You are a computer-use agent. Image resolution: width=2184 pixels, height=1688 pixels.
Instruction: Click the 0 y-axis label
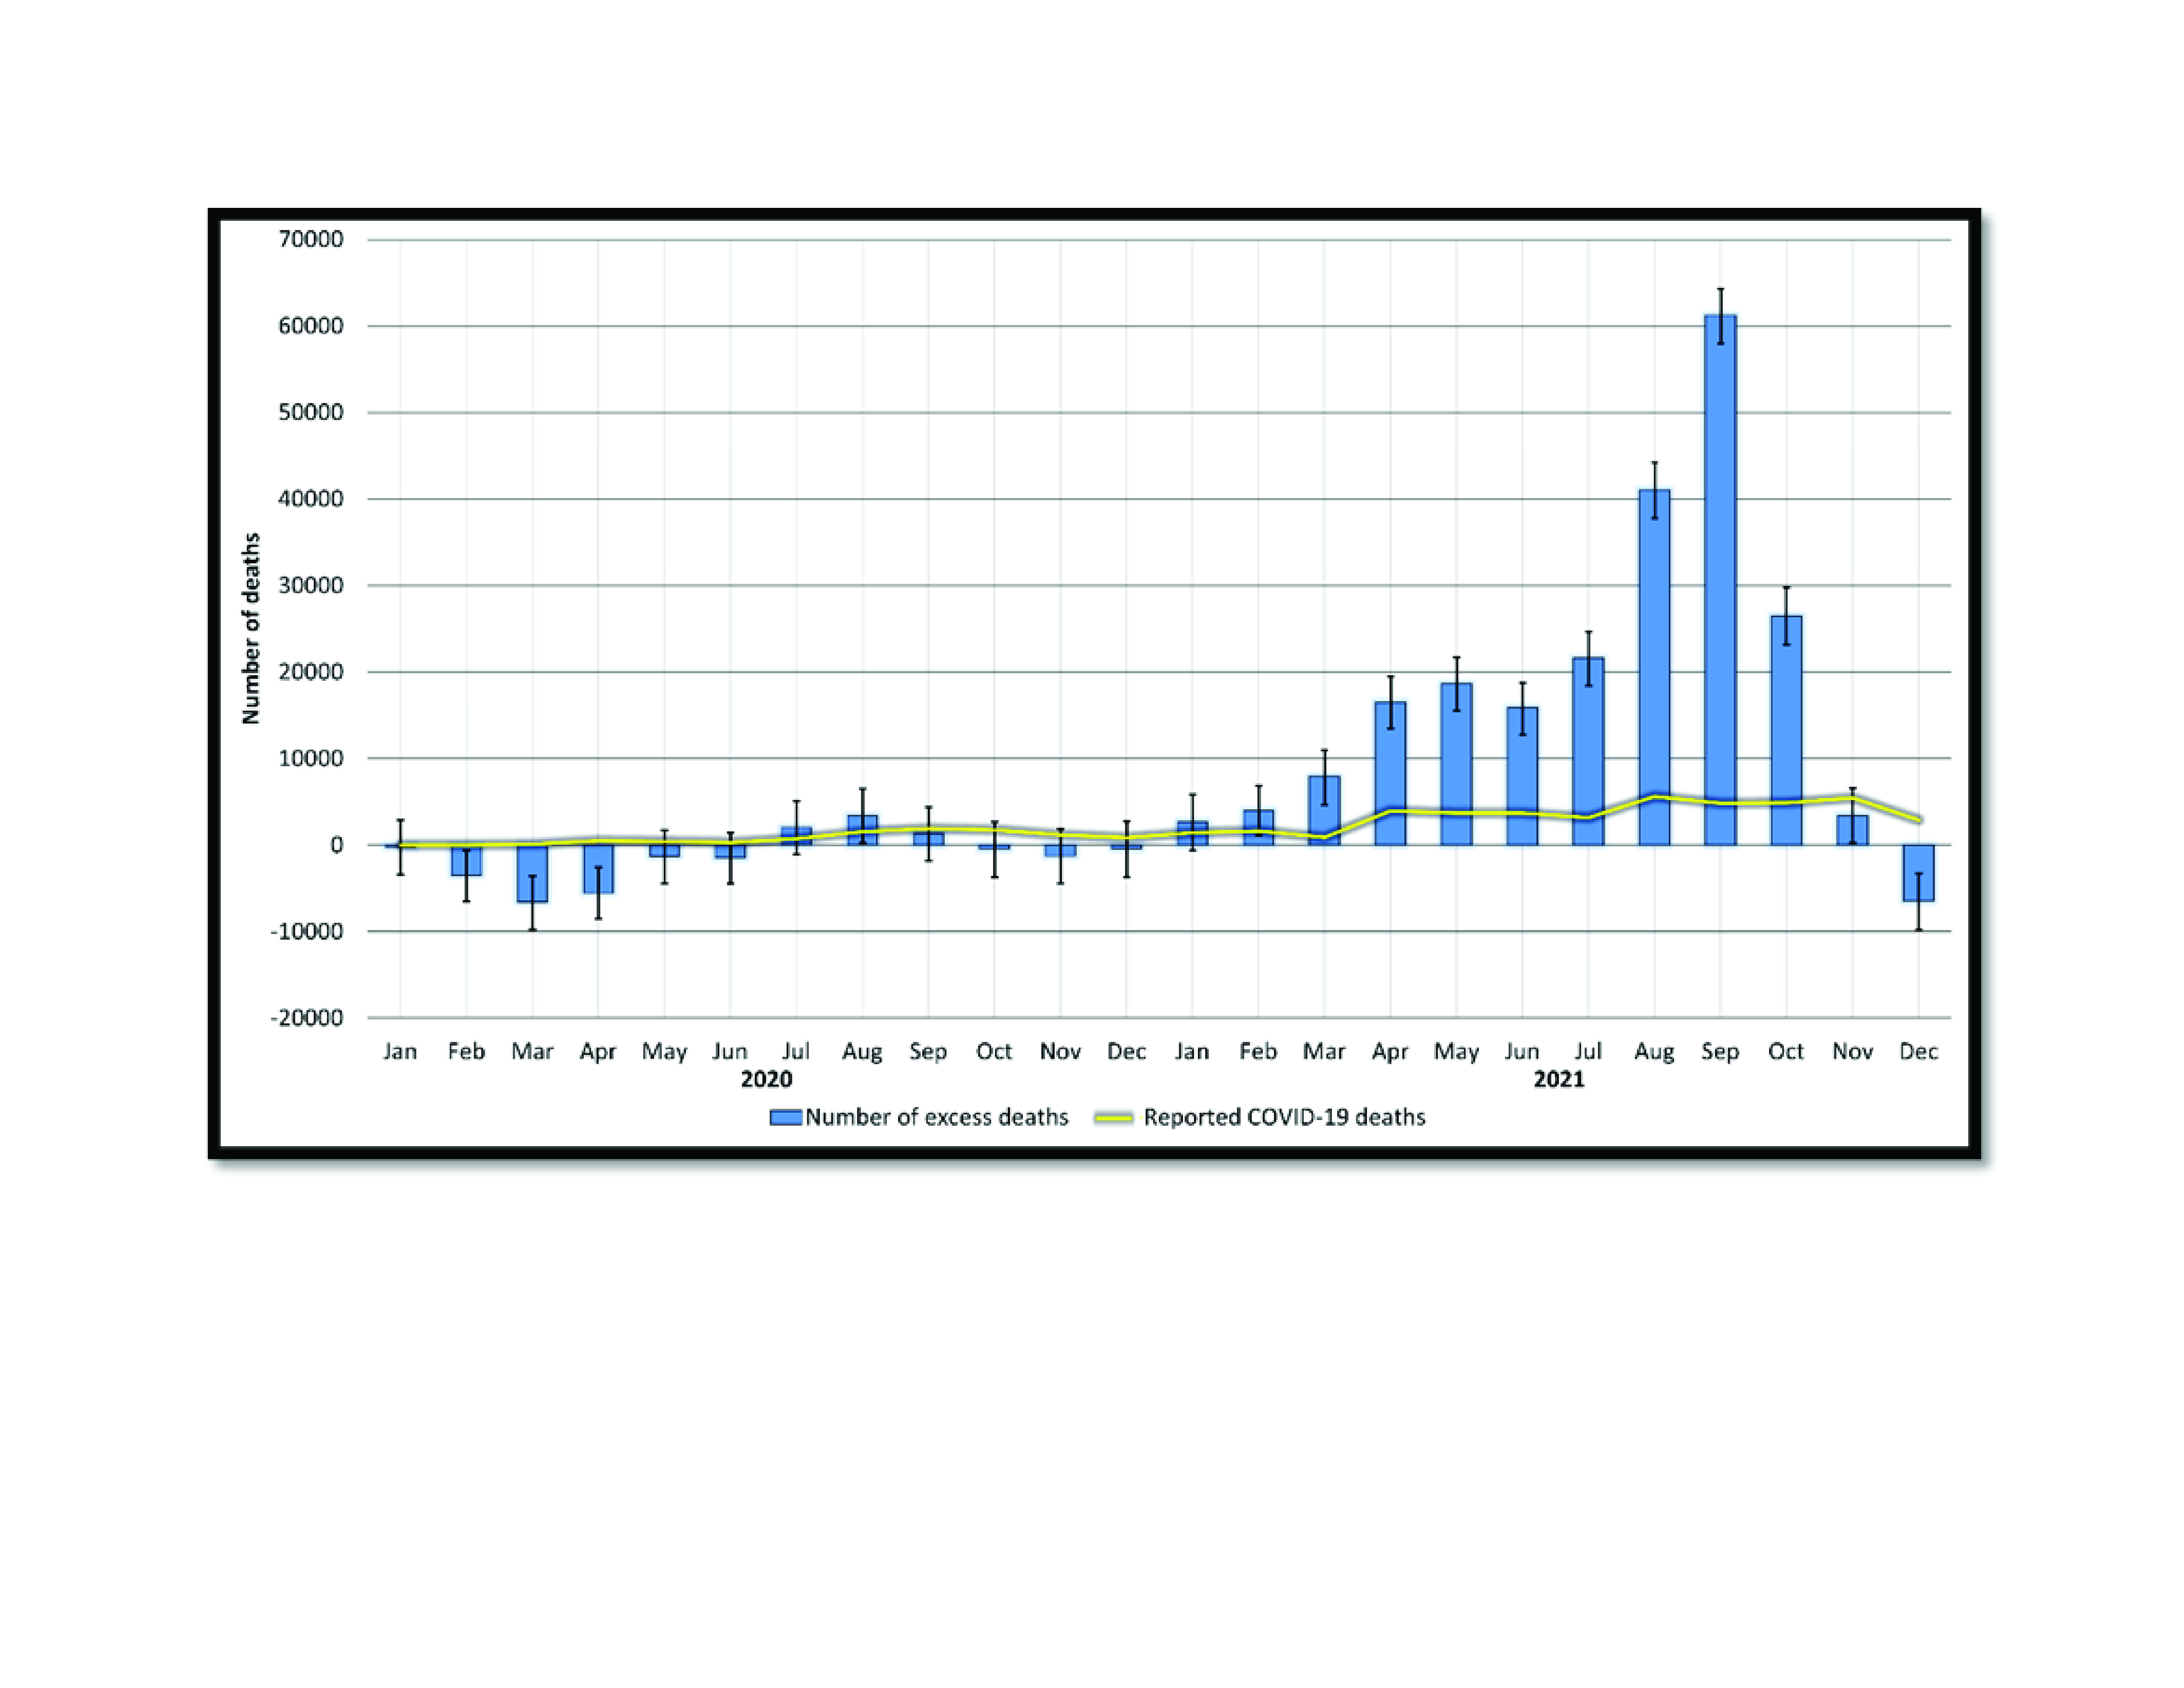coord(337,845)
